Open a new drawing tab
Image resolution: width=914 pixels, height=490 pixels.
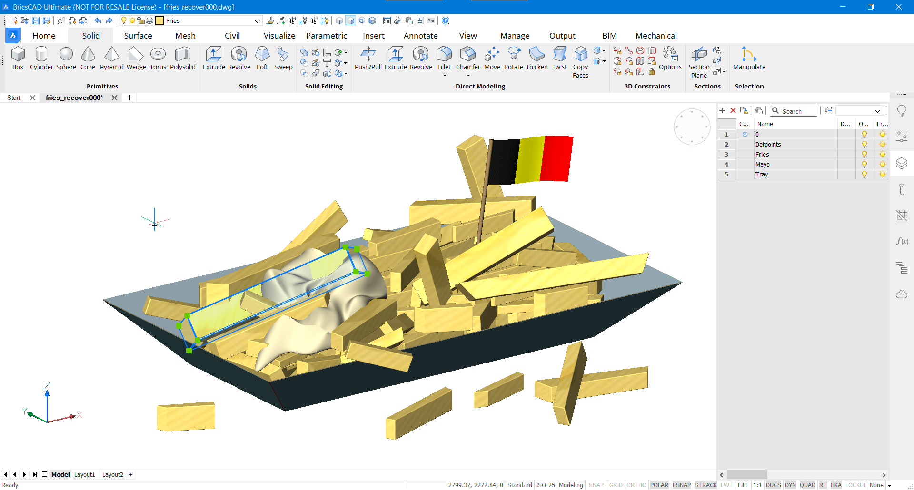tap(129, 98)
